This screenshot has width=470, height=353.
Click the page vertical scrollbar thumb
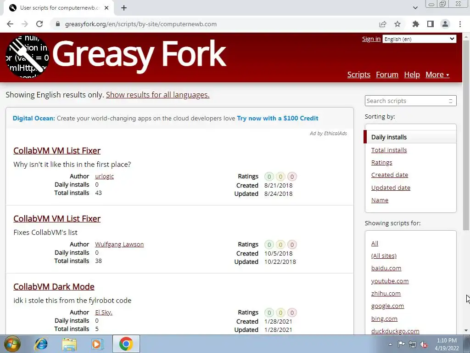(466, 135)
